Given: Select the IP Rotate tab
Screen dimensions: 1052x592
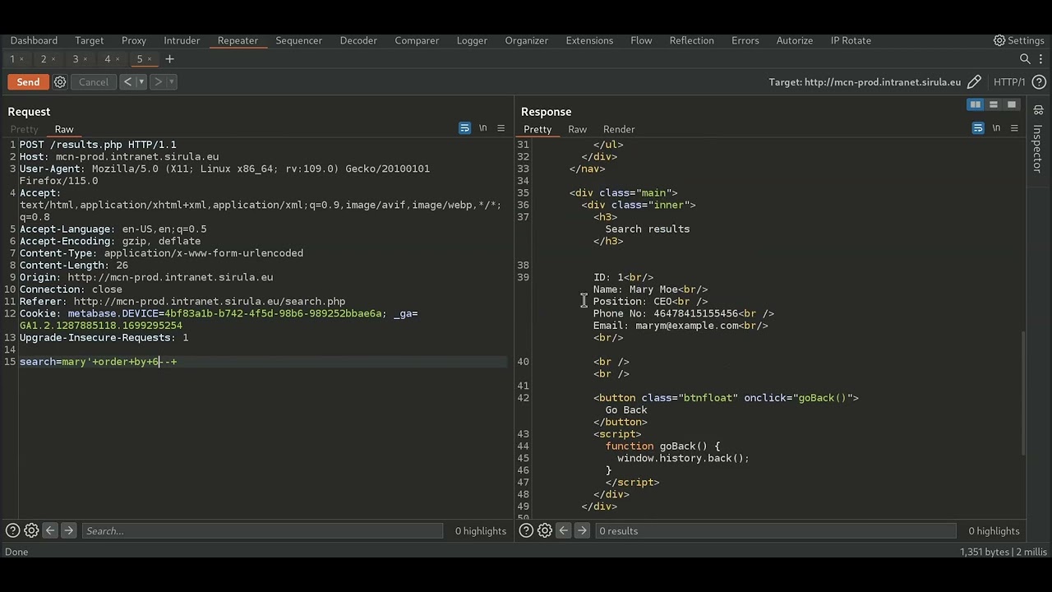Looking at the screenshot, I should (x=851, y=40).
